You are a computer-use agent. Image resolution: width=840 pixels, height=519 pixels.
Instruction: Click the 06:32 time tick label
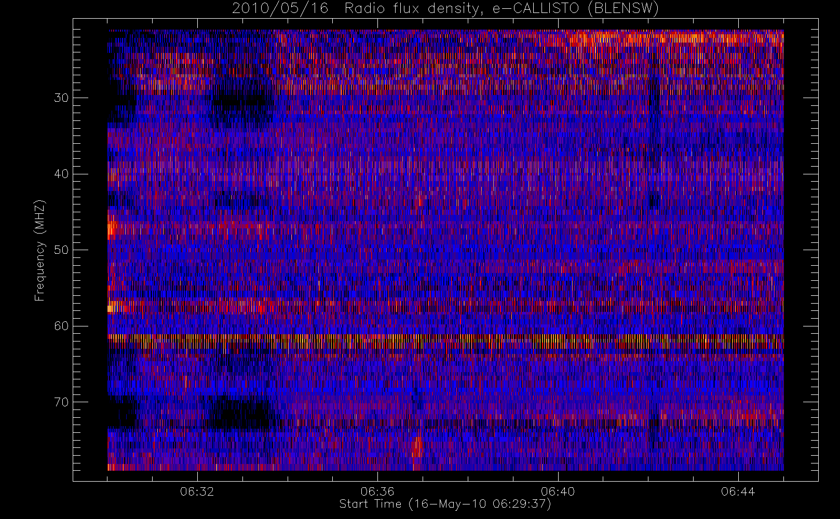tap(197, 491)
